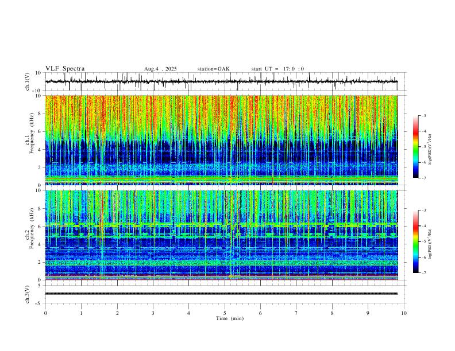
Task: Click the time axis tick label "5"
Action: click(x=225, y=313)
